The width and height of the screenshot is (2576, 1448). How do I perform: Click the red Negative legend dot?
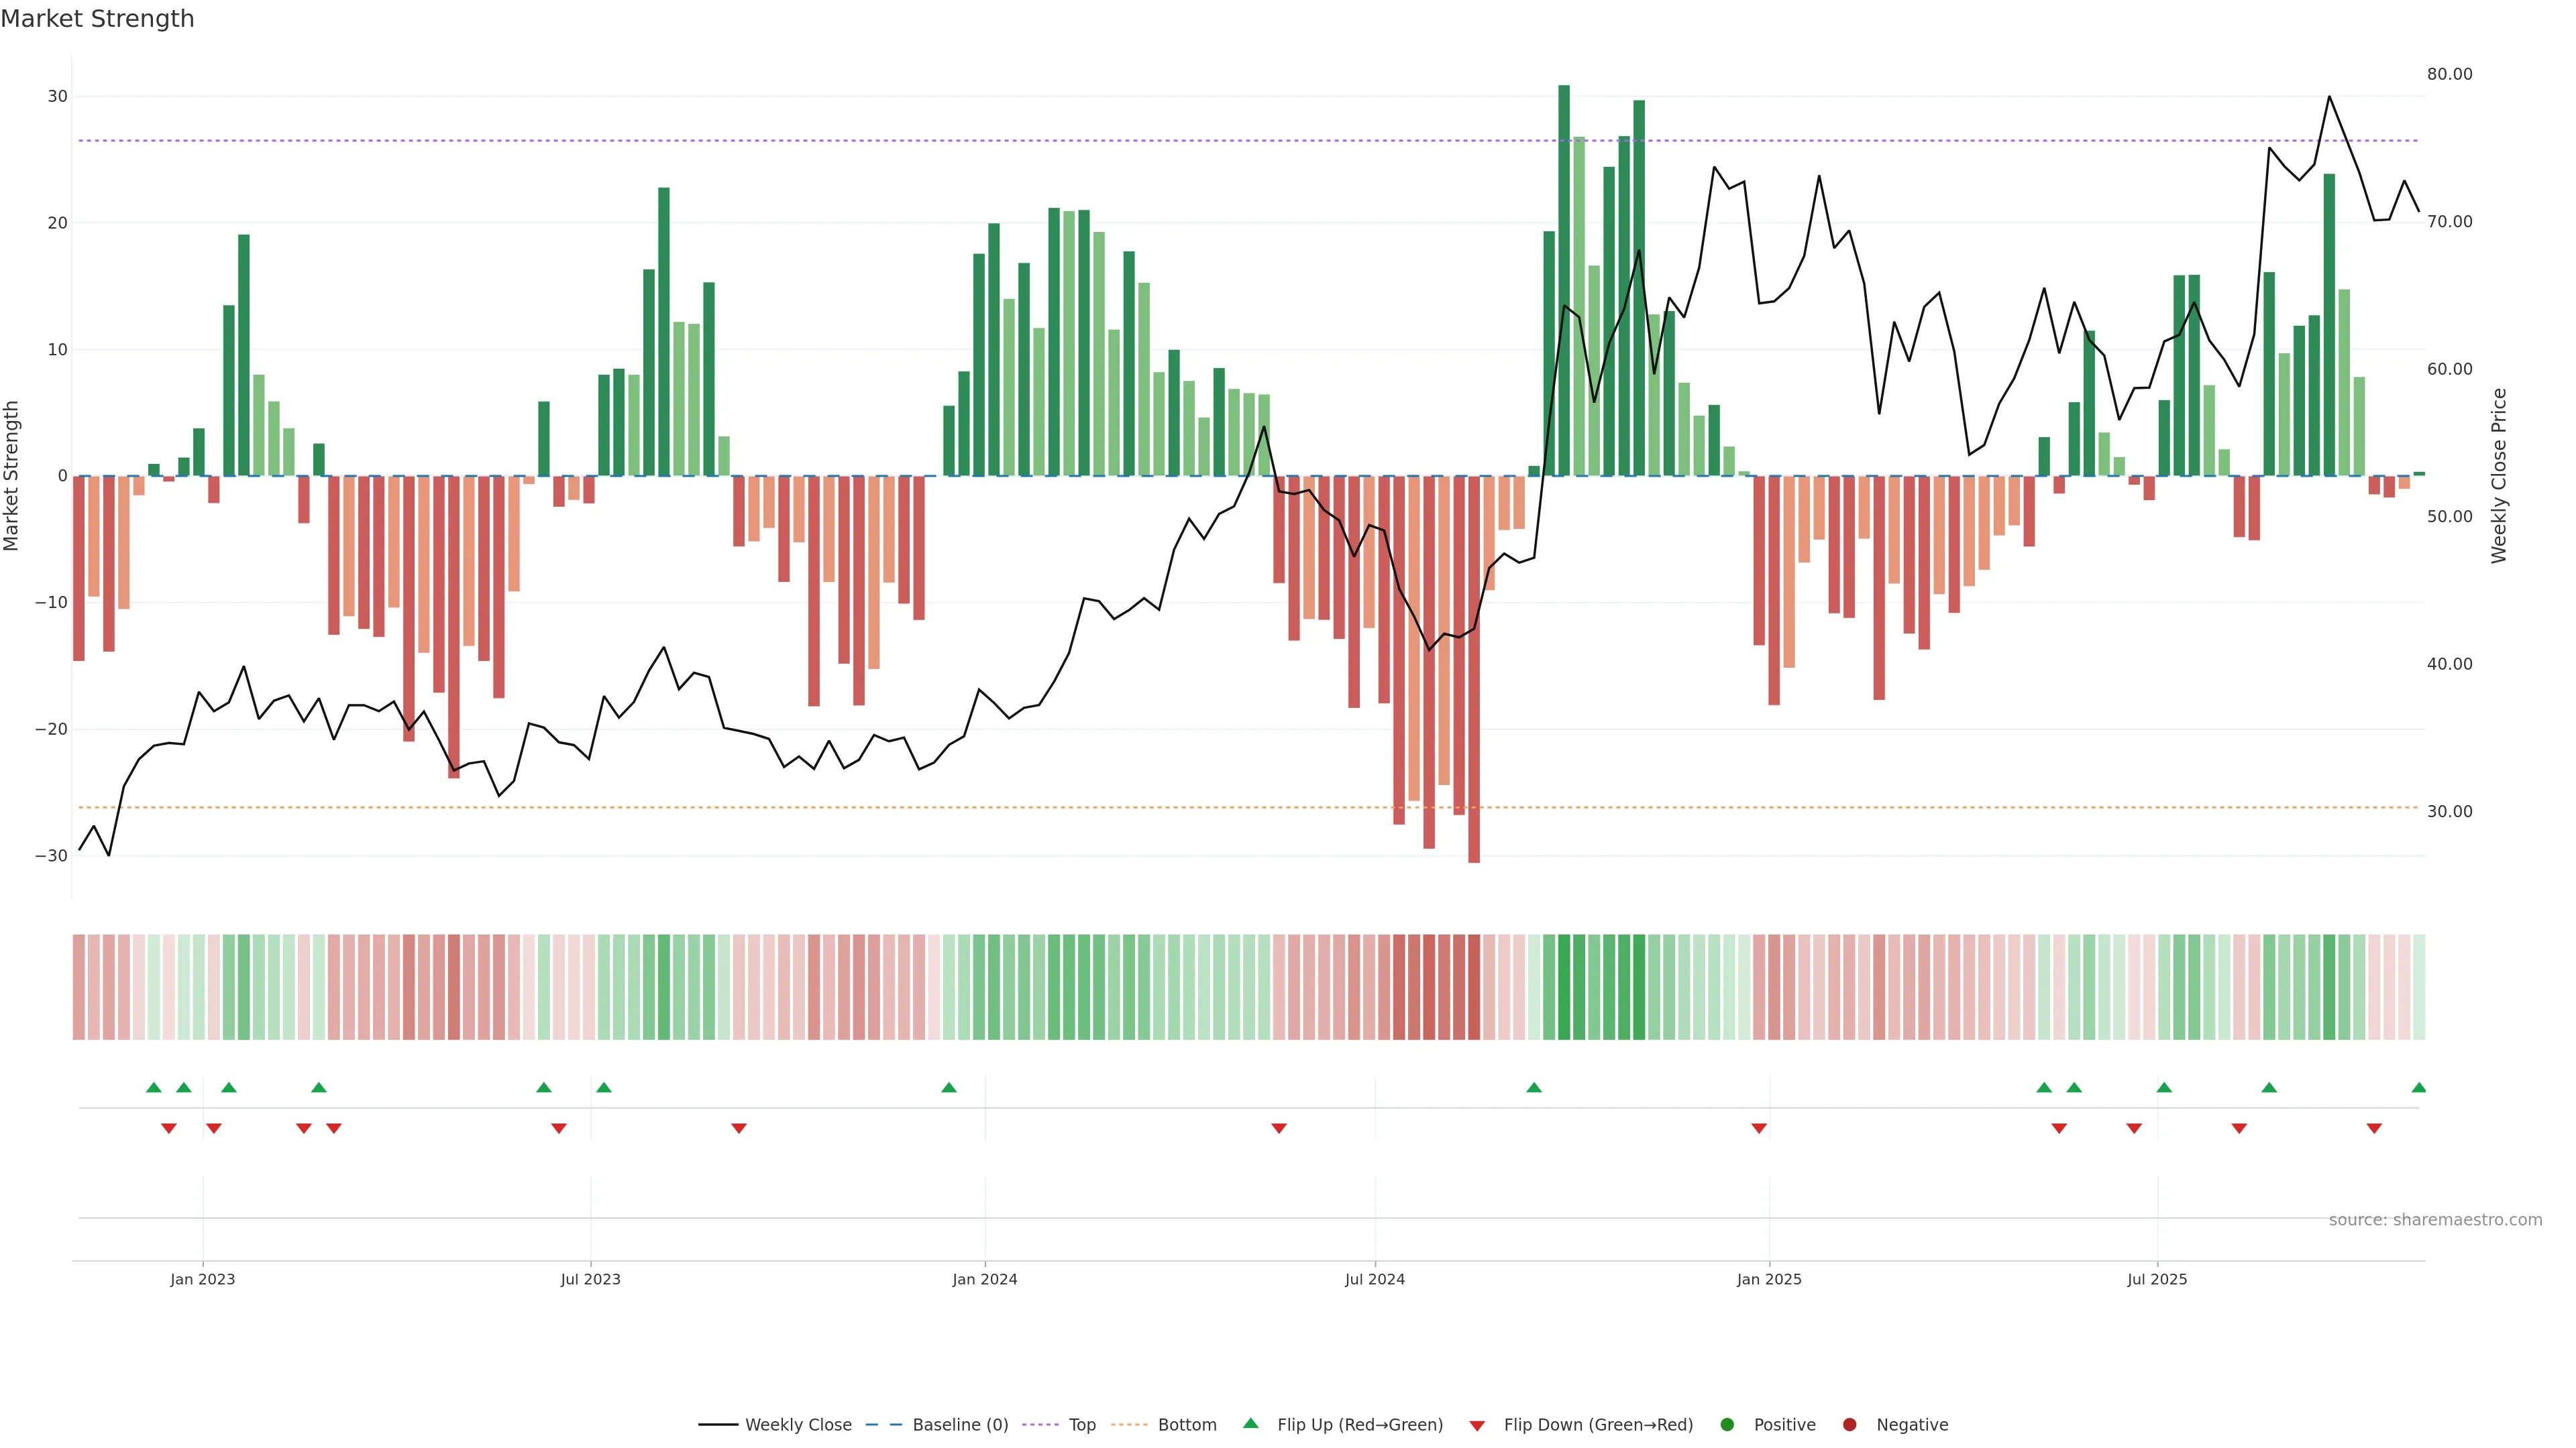click(x=1849, y=1424)
